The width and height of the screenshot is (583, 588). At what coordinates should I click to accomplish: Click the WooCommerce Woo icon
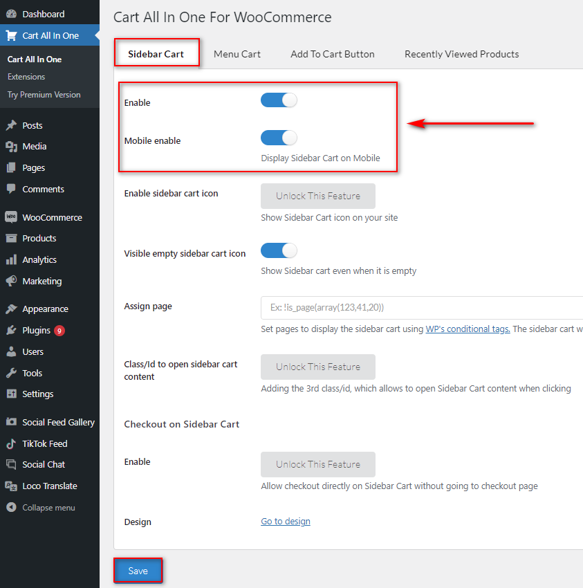[x=11, y=217]
